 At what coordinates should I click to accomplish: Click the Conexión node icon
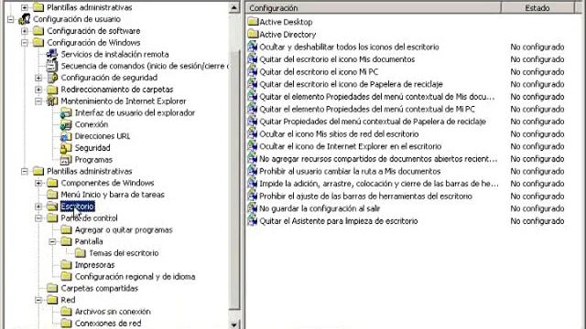pos(66,124)
